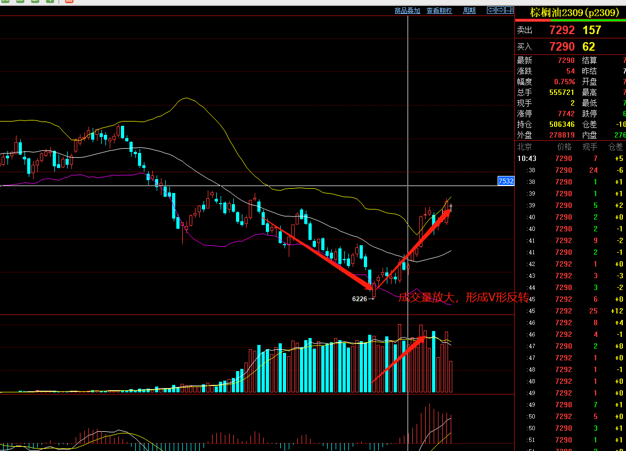Click the 北京 time column header
Image resolution: width=626 pixels, height=451 pixels.
524,147
